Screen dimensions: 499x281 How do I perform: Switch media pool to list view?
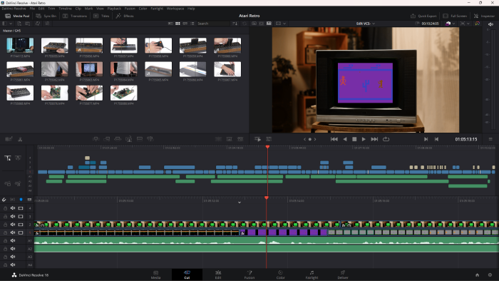pyautogui.click(x=192, y=24)
